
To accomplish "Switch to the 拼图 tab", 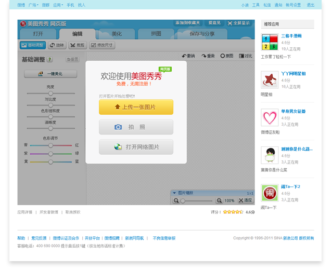I will tap(156, 34).
